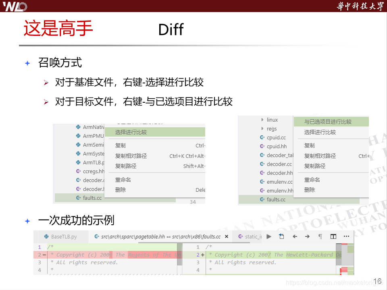Click the Python icon beside ArmNativ file

(78, 127)
